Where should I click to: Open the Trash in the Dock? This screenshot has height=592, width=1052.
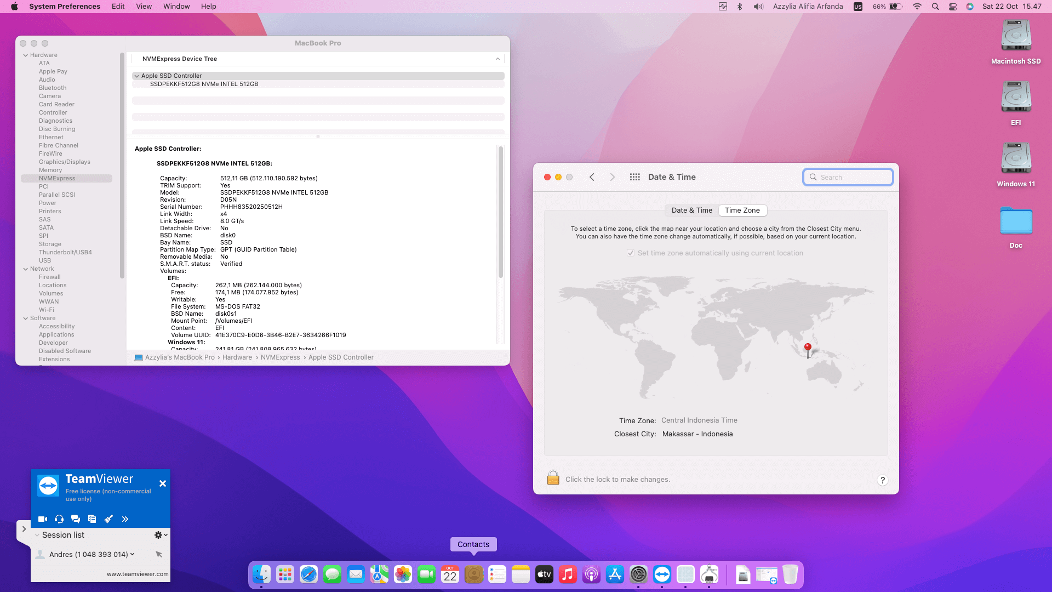(790, 574)
